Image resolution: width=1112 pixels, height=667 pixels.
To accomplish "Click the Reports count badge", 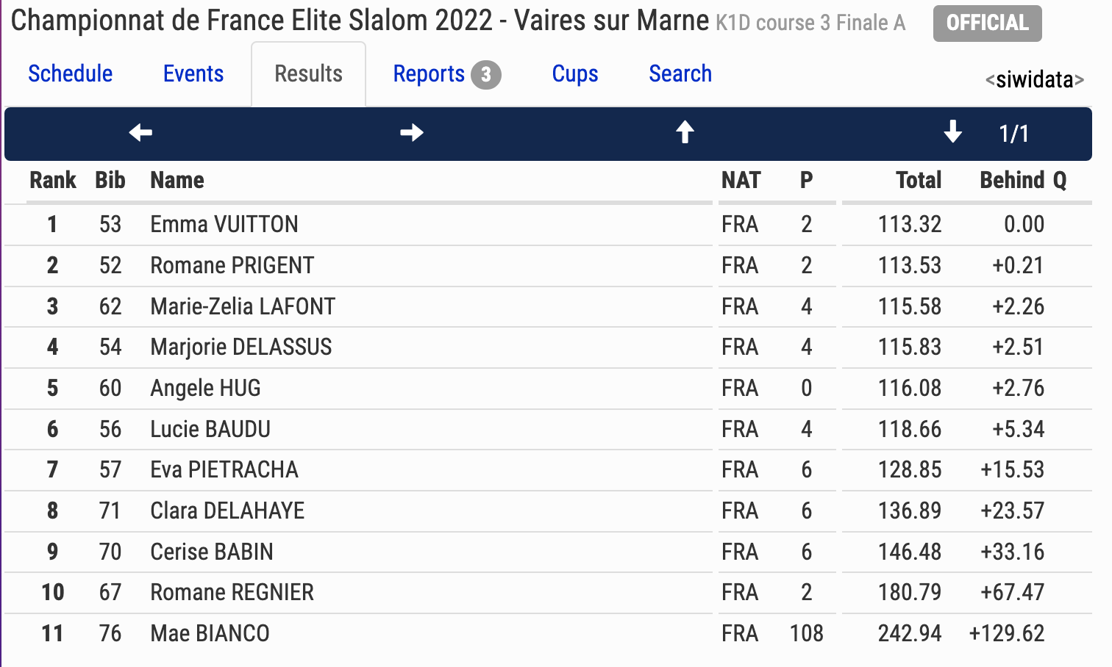I will 485,75.
